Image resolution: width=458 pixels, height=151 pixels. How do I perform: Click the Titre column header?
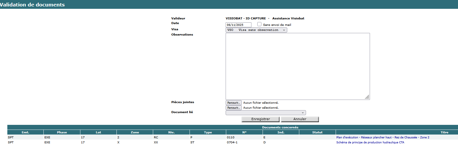444,132
